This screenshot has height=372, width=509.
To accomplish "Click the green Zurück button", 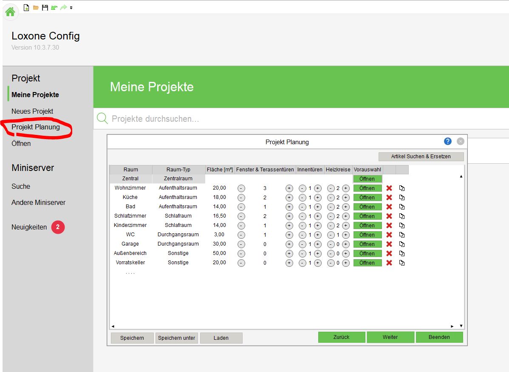I will tap(342, 337).
